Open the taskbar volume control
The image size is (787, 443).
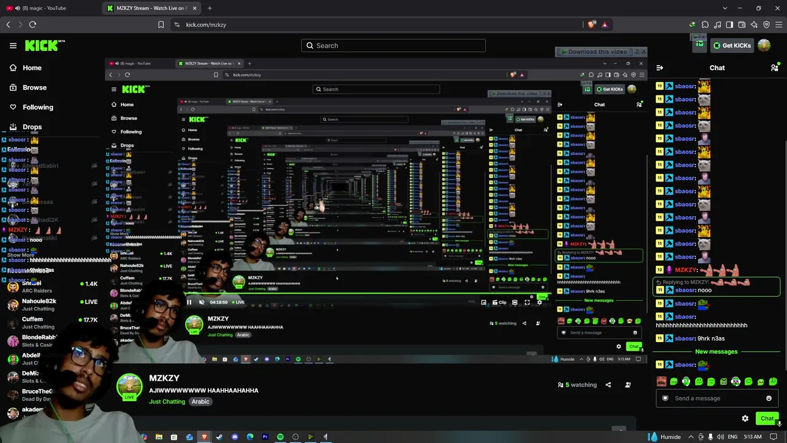click(x=720, y=437)
